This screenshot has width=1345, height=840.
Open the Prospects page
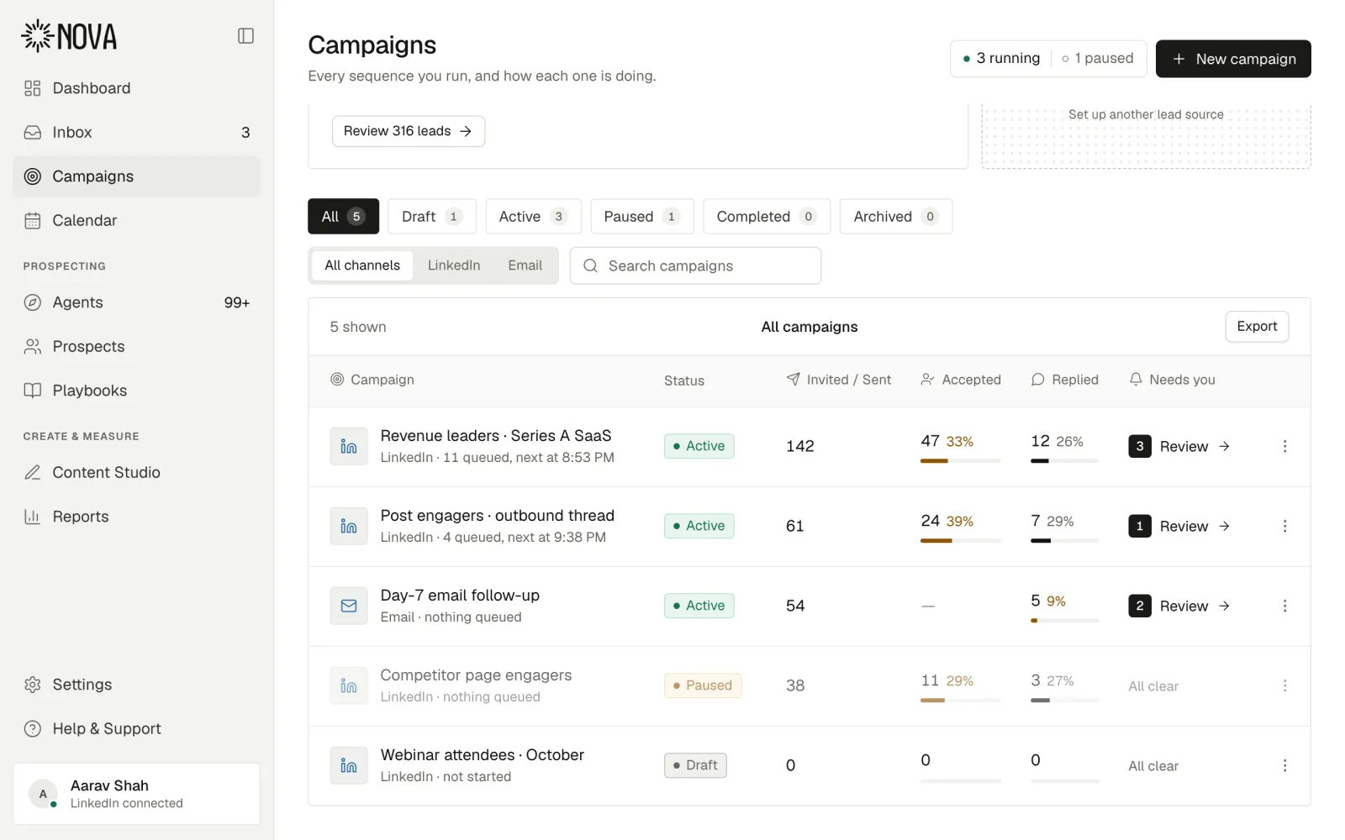136,346
